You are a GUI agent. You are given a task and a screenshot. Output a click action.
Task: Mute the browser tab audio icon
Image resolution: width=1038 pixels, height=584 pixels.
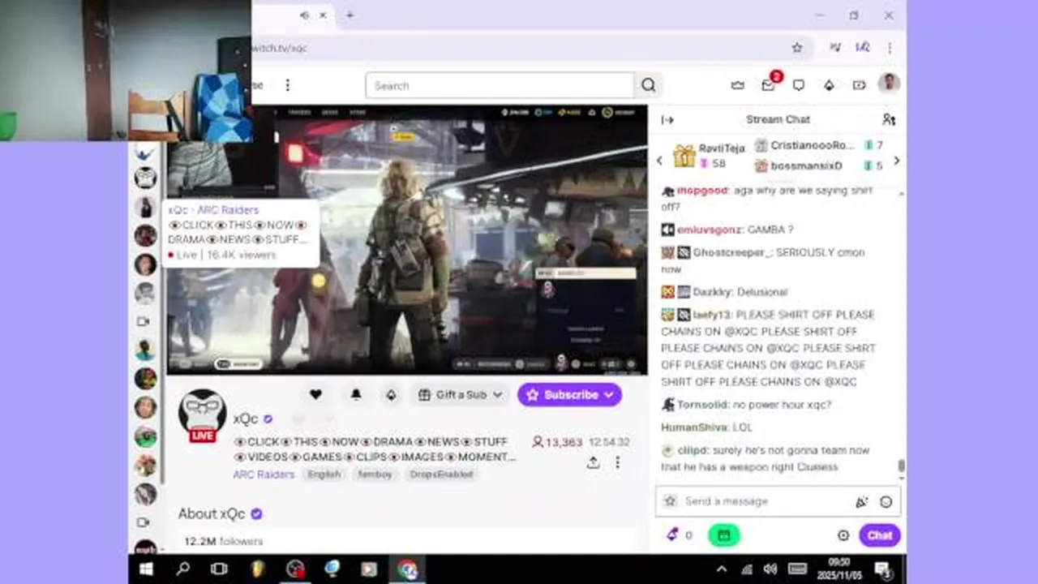click(304, 15)
